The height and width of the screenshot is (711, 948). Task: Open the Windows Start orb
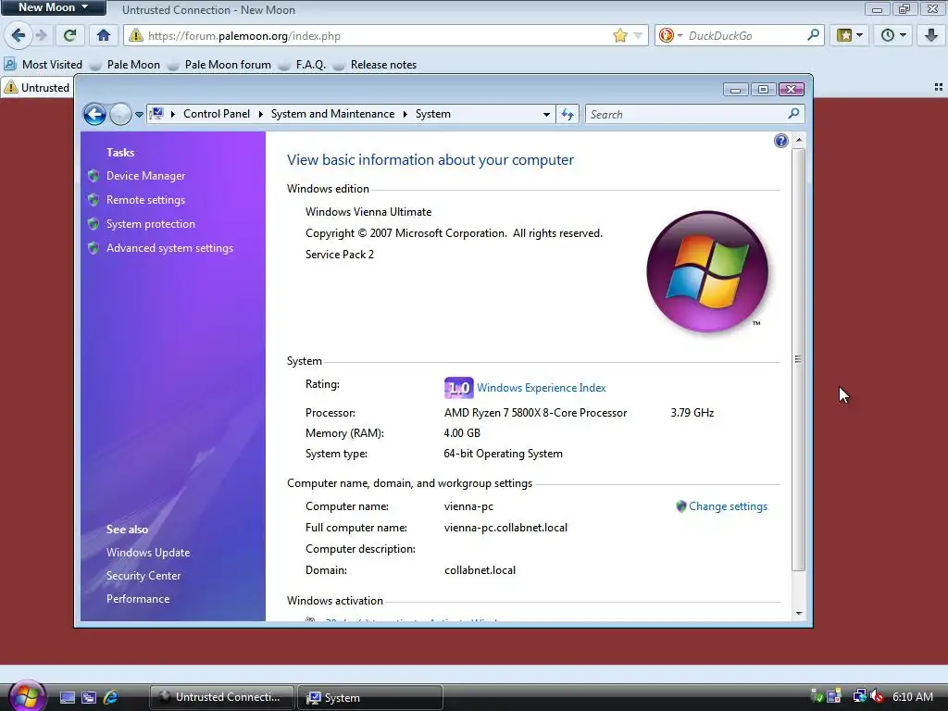click(x=26, y=696)
